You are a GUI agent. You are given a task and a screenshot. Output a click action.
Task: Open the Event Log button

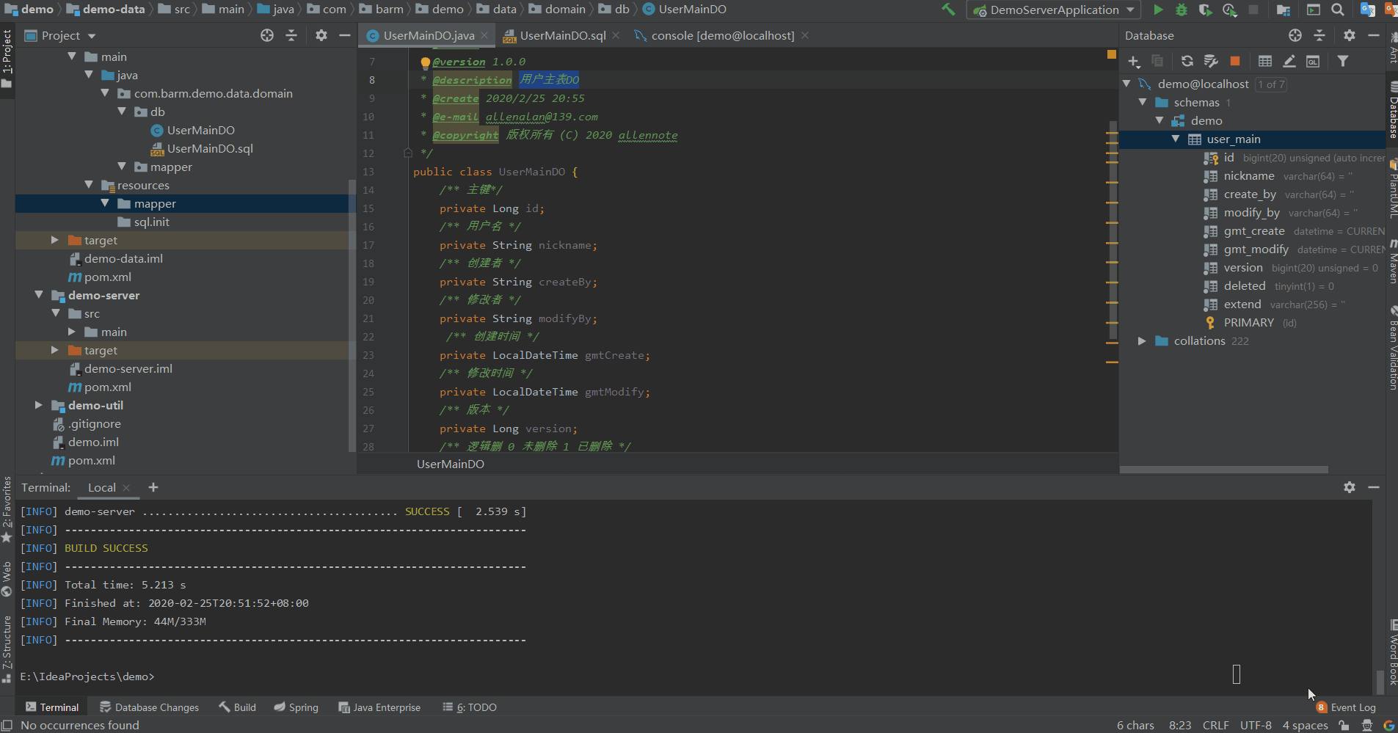tap(1346, 707)
